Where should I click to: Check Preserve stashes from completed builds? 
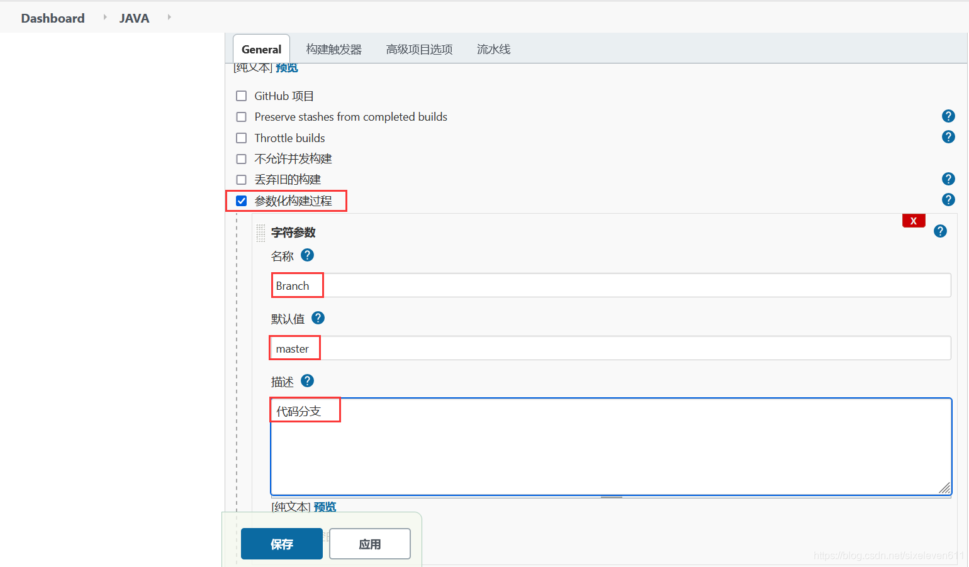click(x=241, y=117)
